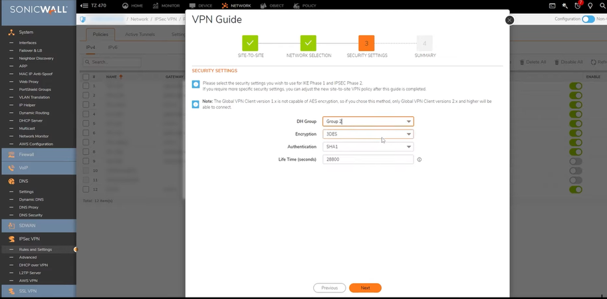Click the Site-to-Site completed step icon
Viewport: 607px width, 299px height.
[250, 43]
